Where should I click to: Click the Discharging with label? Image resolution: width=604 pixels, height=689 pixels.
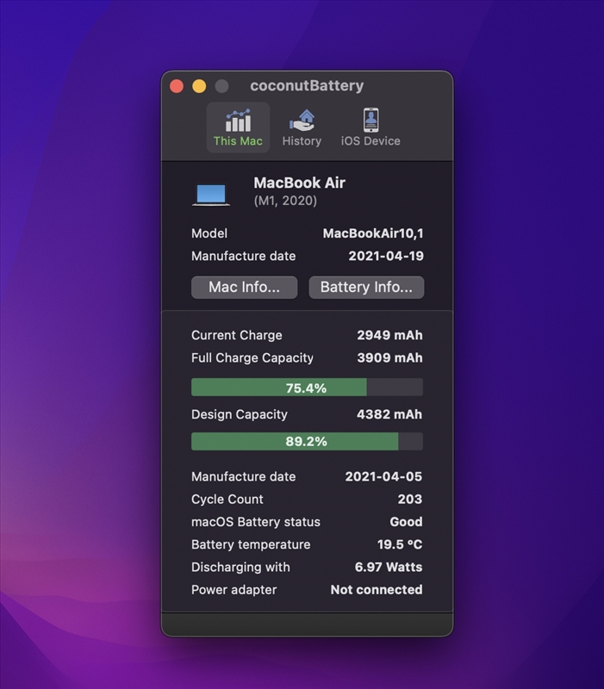(x=240, y=568)
